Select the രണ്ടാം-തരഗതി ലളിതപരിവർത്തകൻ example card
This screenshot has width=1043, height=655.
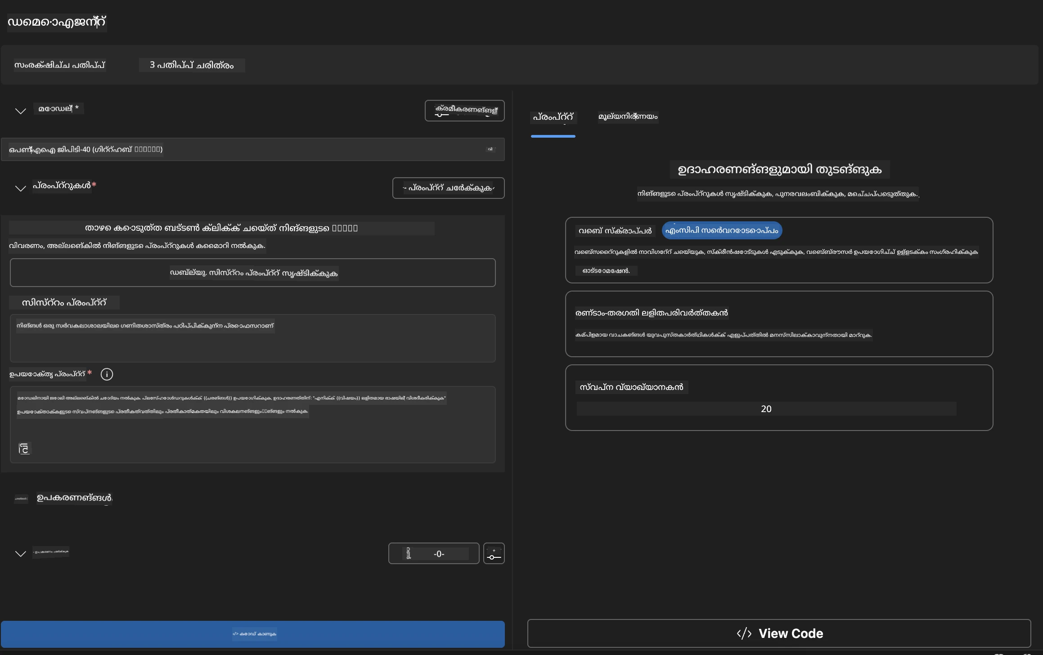pyautogui.click(x=779, y=324)
